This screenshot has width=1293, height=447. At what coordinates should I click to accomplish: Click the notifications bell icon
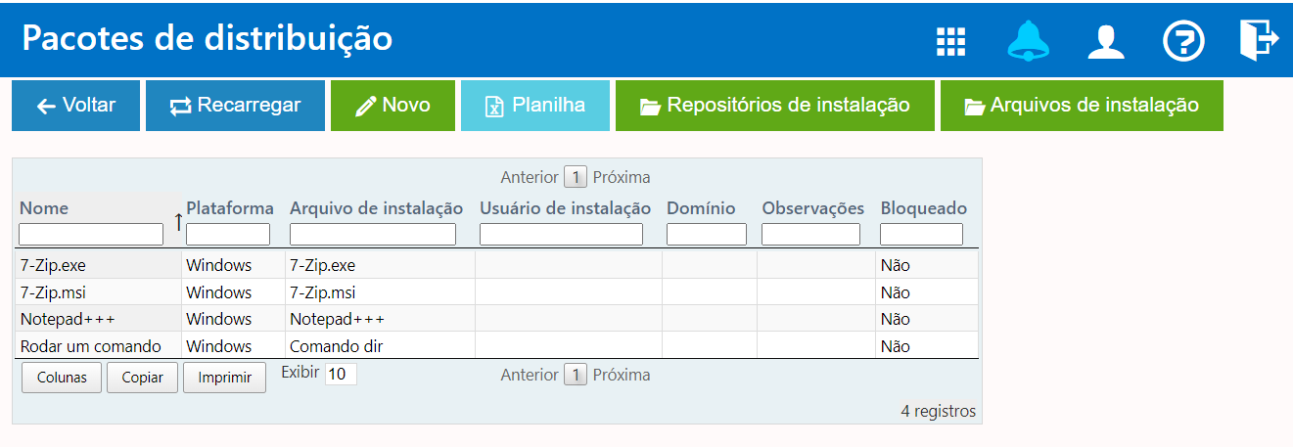(1028, 41)
